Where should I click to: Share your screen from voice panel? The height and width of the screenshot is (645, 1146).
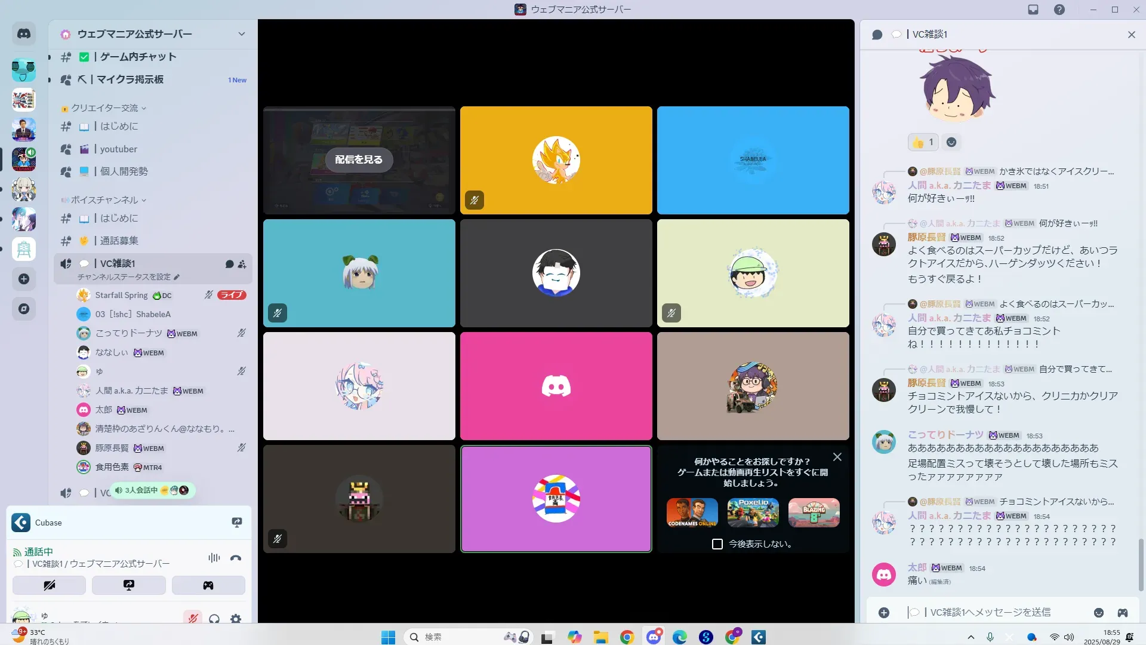tap(129, 585)
